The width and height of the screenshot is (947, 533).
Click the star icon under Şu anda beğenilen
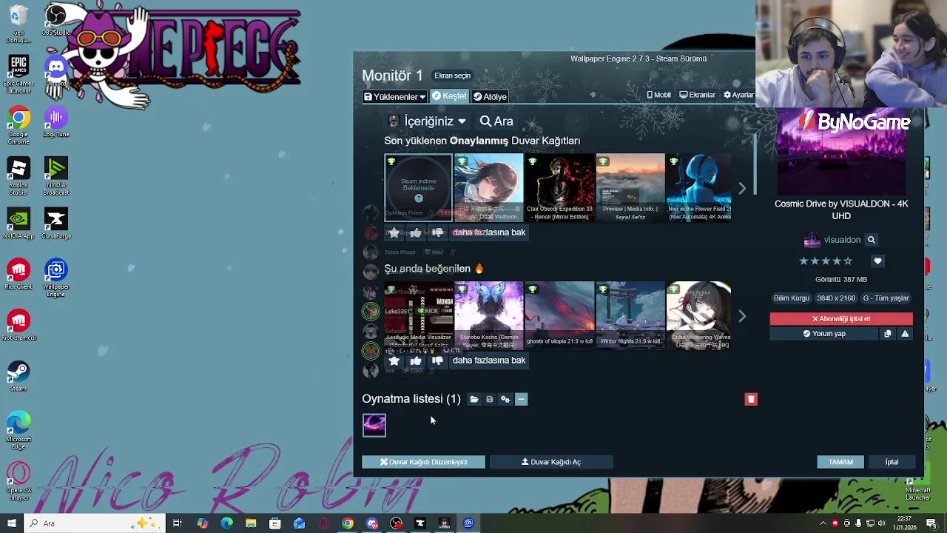(x=394, y=361)
